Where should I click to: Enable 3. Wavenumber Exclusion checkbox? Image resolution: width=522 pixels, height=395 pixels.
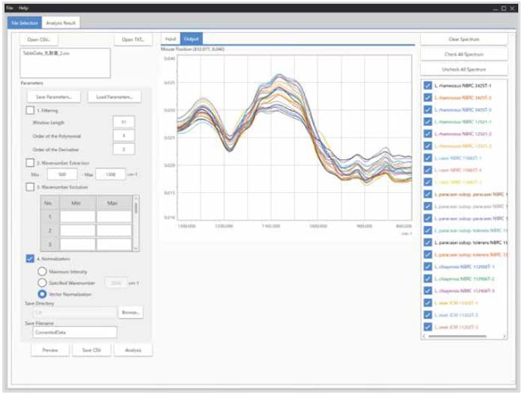(x=30, y=187)
